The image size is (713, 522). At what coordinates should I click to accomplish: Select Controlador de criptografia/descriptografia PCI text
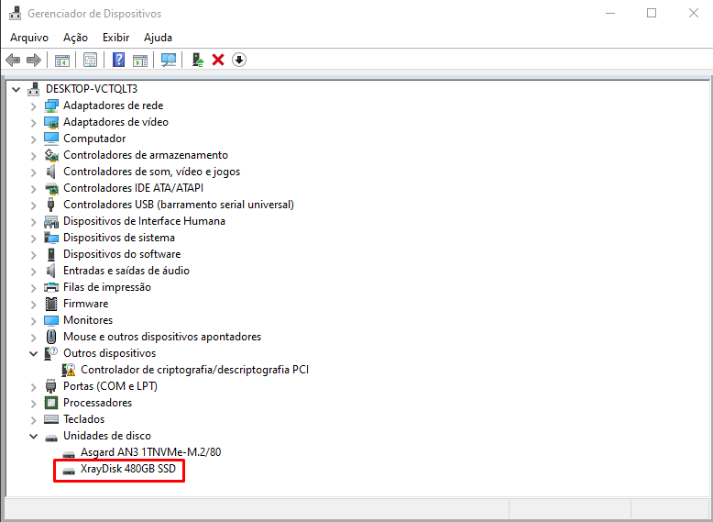pos(194,370)
